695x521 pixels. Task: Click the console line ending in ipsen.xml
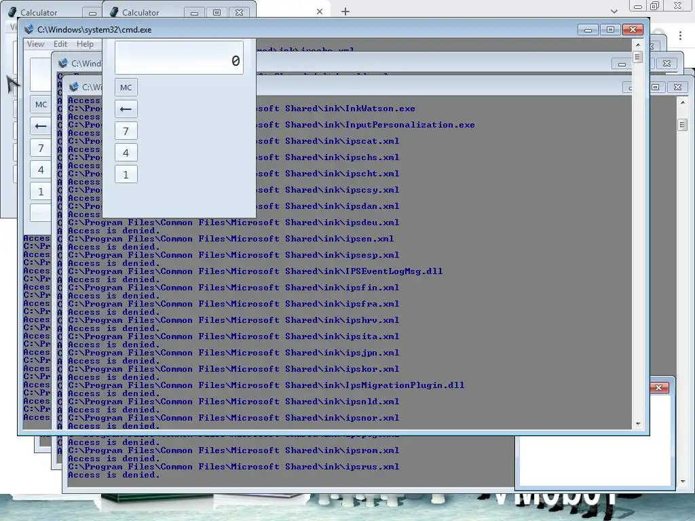pyautogui.click(x=231, y=239)
